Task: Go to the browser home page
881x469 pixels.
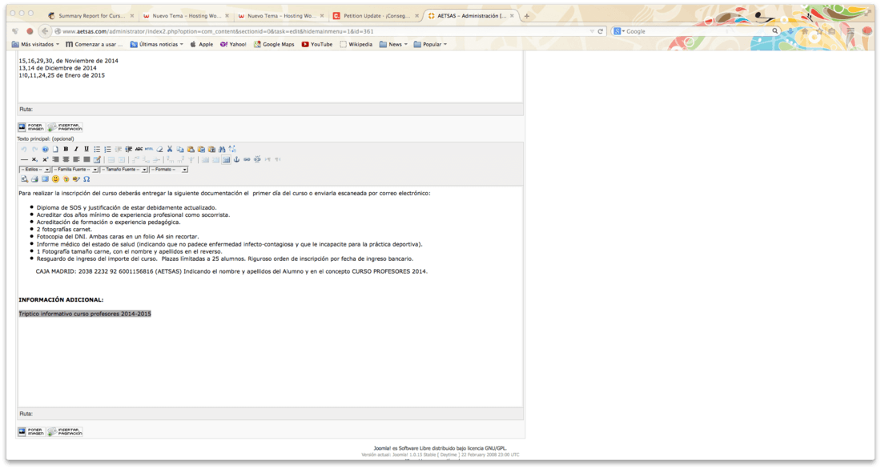Action: 805,31
